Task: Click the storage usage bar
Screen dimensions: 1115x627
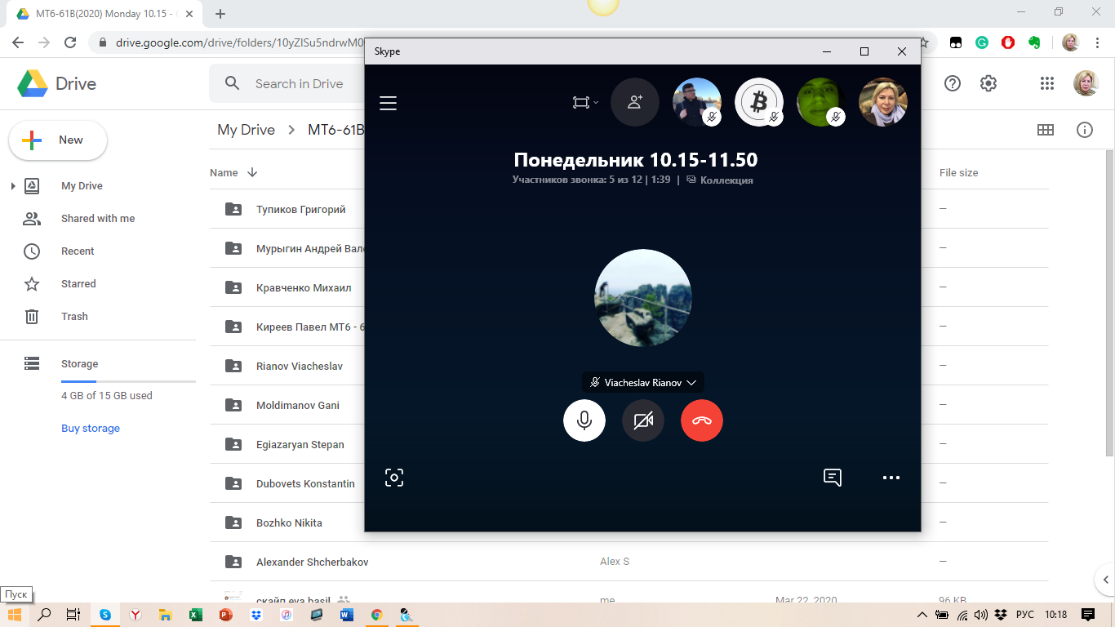Action: pyautogui.click(x=128, y=381)
